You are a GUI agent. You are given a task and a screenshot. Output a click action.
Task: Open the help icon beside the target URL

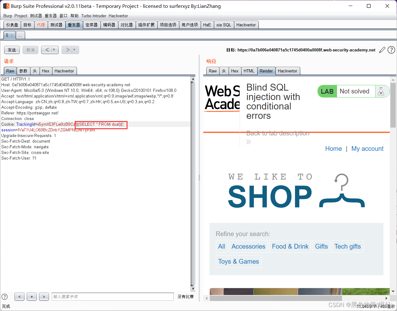click(391, 50)
